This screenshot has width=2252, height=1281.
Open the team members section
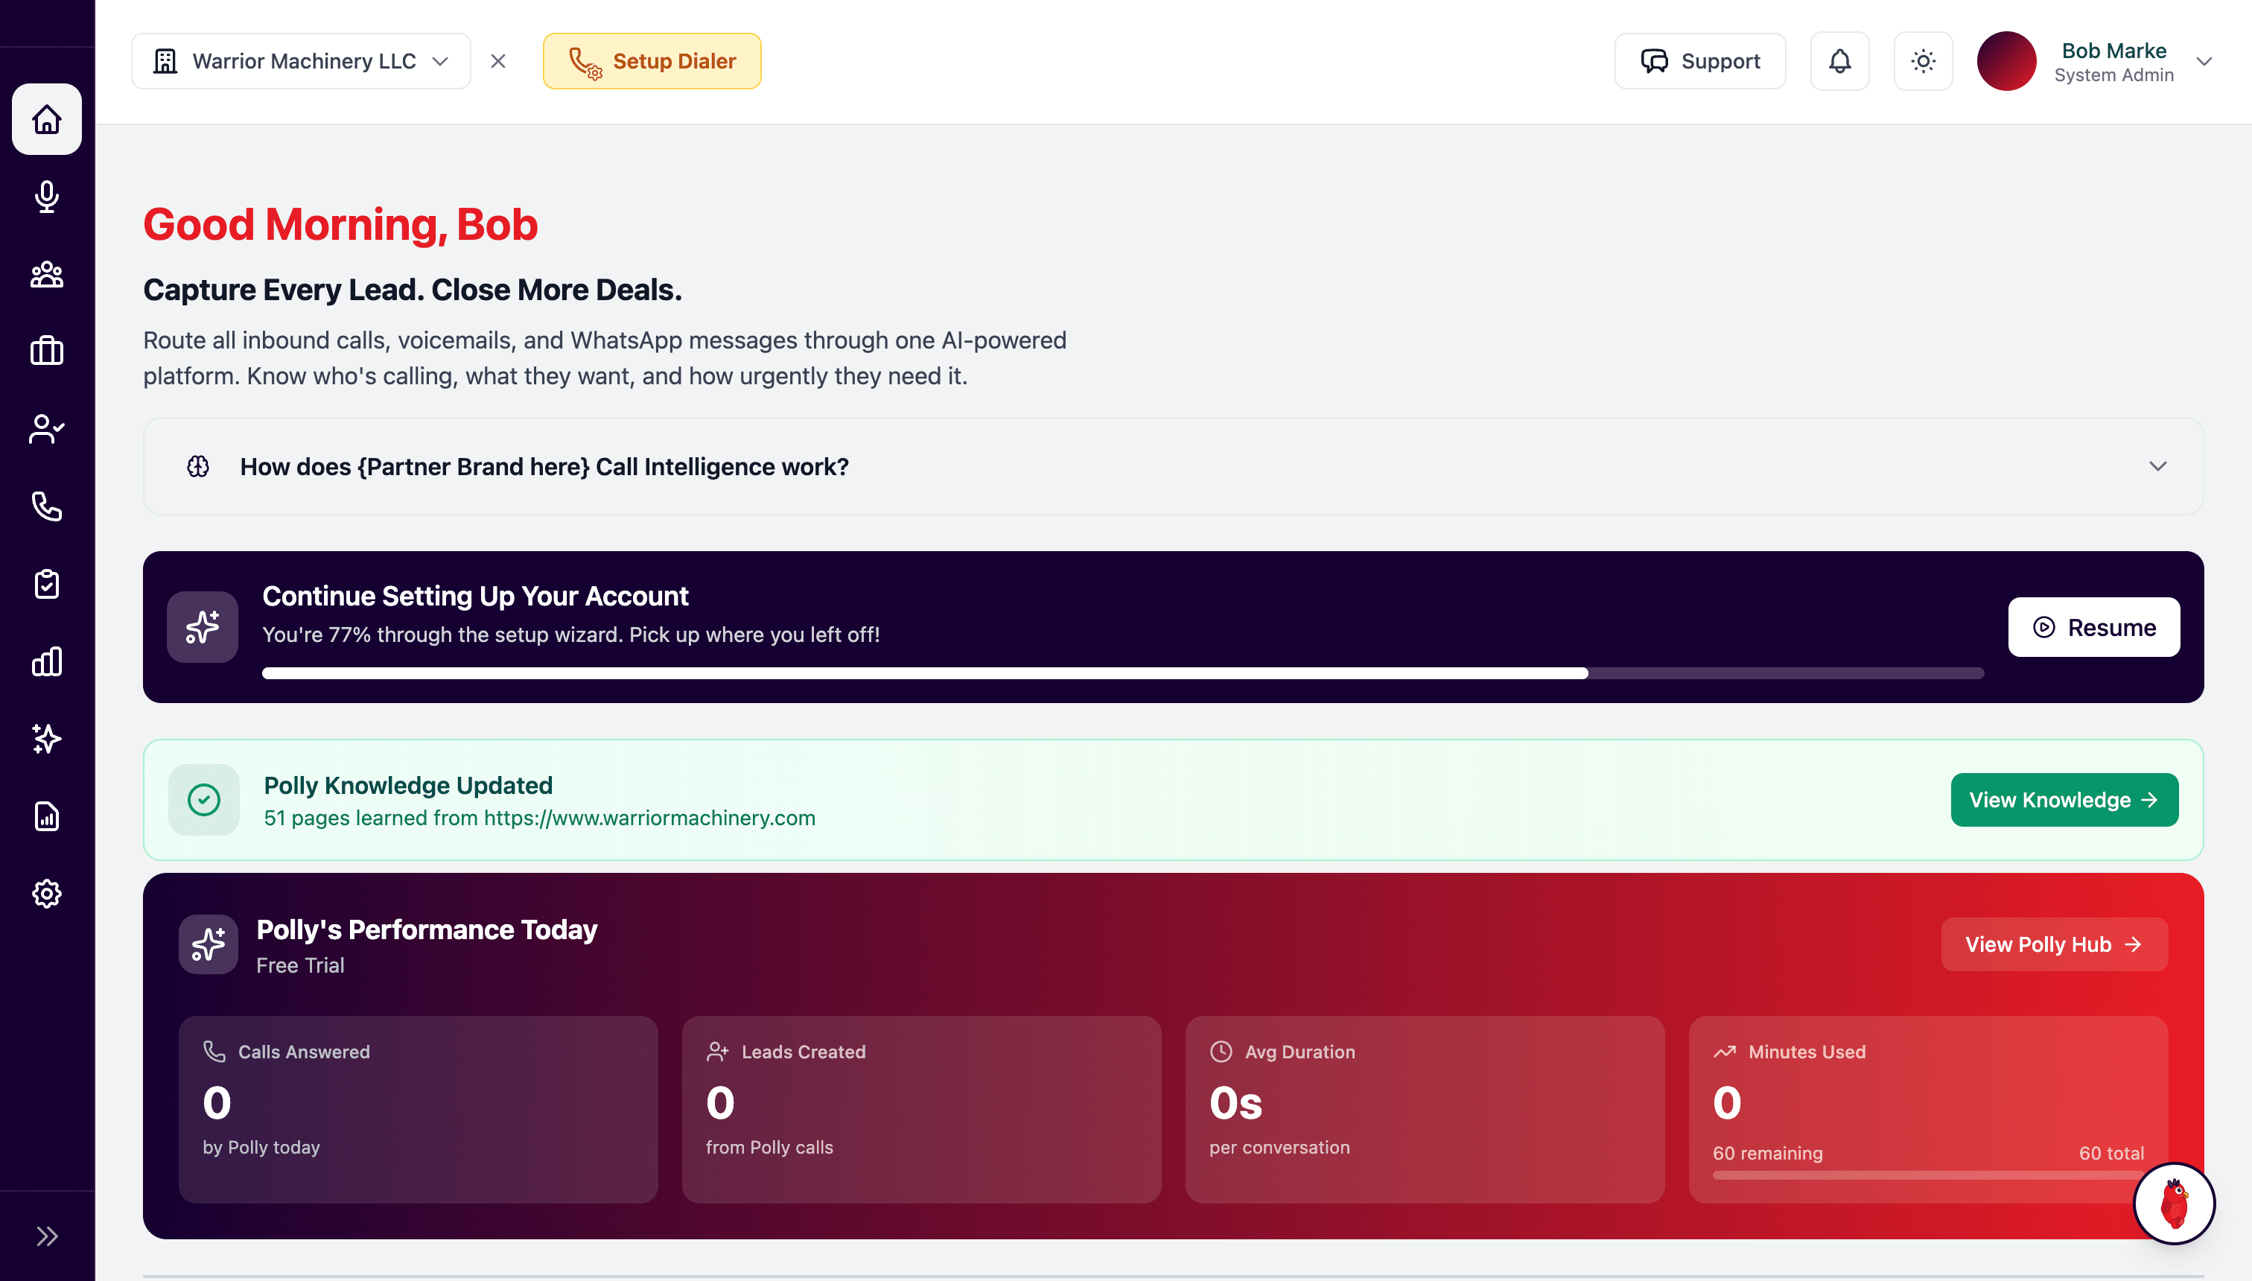pyautogui.click(x=47, y=275)
